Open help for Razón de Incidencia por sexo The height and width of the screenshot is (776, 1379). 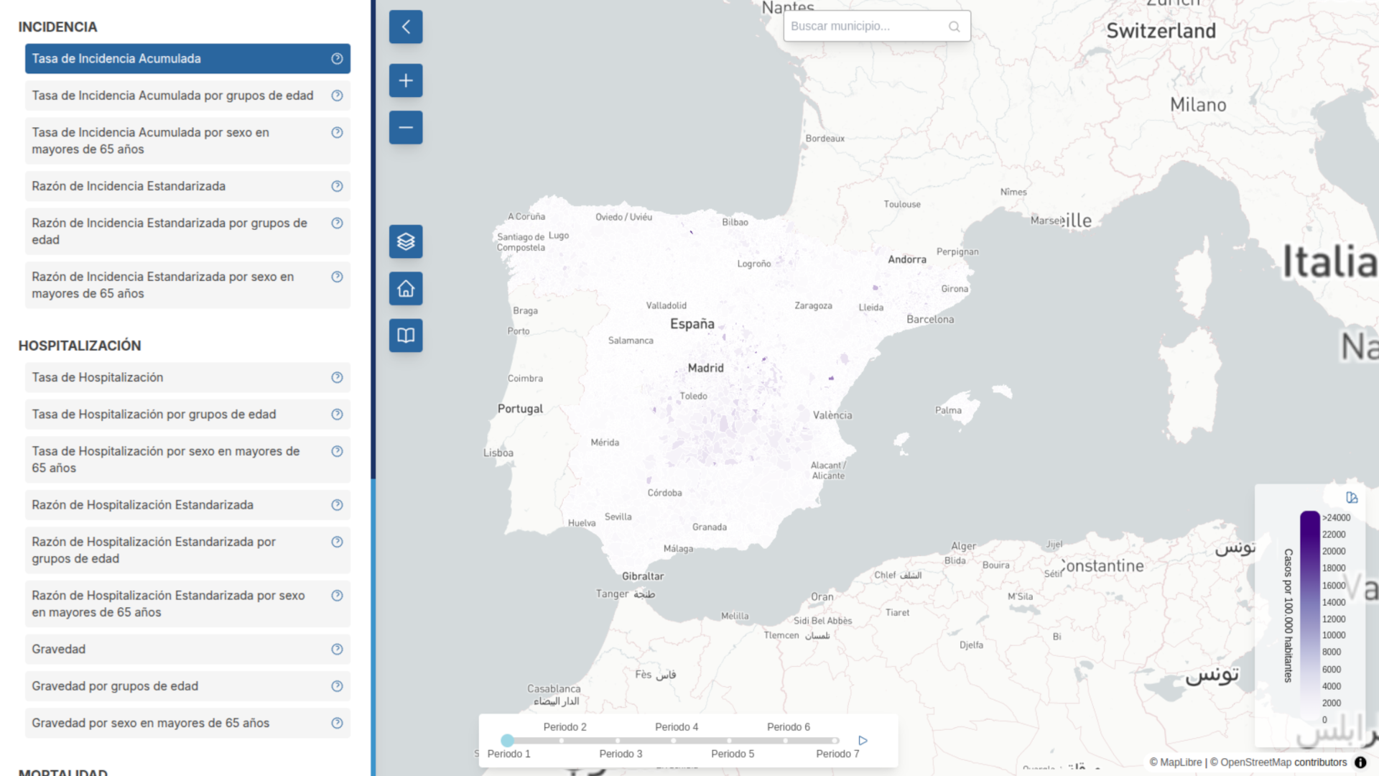337,277
